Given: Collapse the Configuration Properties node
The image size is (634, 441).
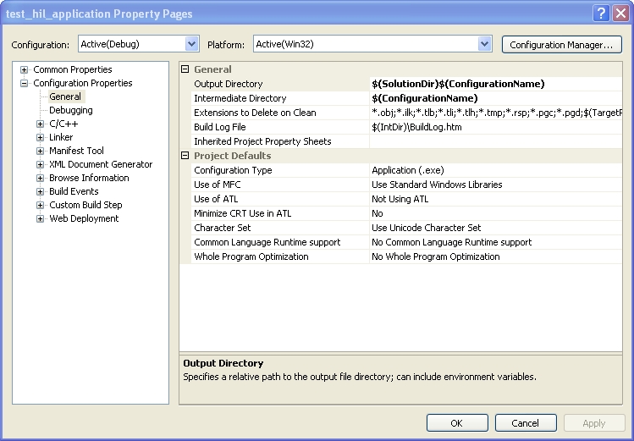Looking at the screenshot, I should coord(25,83).
